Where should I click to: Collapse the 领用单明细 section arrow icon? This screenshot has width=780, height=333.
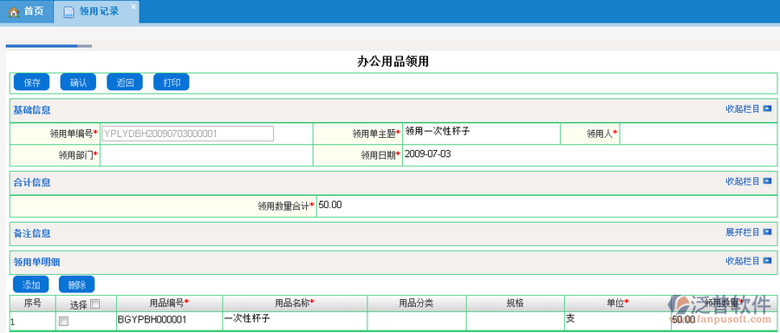click(767, 260)
